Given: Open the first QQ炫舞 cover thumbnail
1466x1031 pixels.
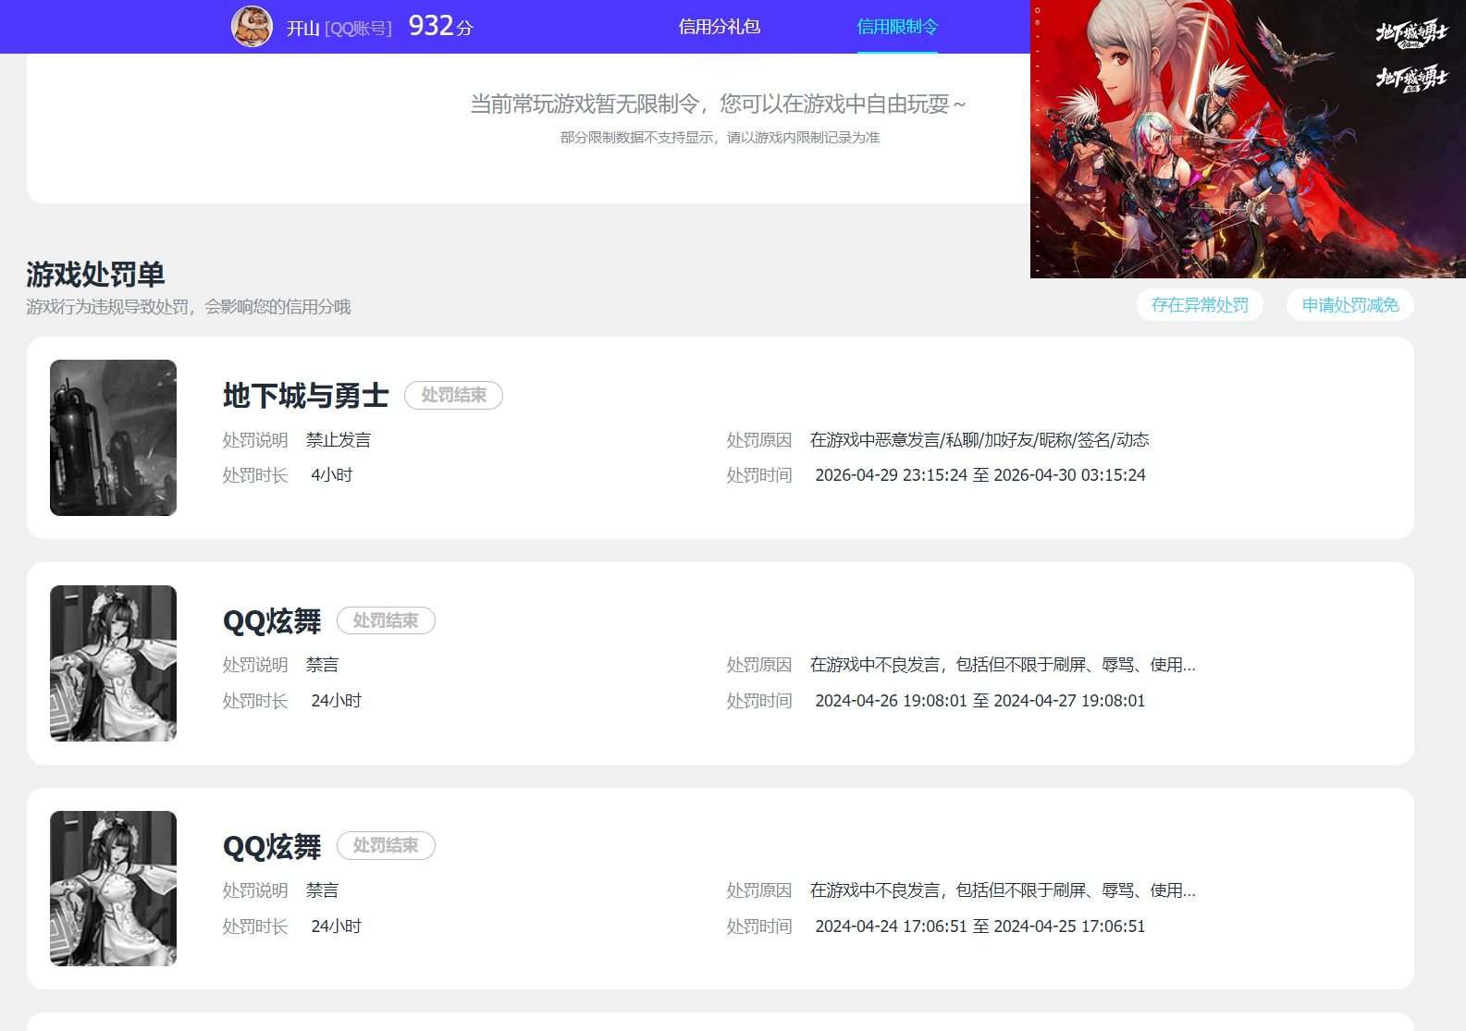Looking at the screenshot, I should (x=113, y=663).
